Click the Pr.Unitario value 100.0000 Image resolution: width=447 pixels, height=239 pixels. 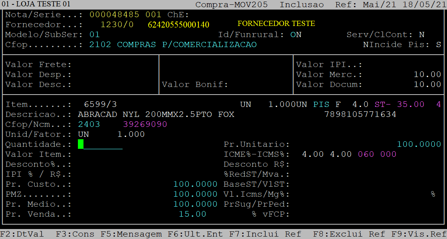coord(419,144)
